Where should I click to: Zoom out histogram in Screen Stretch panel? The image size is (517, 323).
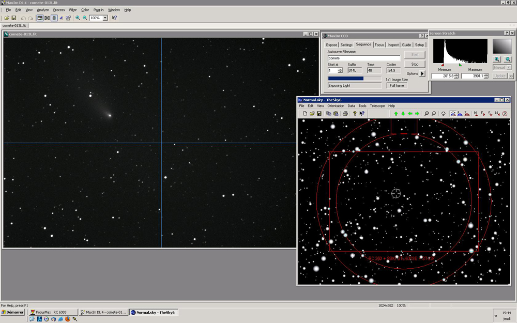[x=508, y=59]
